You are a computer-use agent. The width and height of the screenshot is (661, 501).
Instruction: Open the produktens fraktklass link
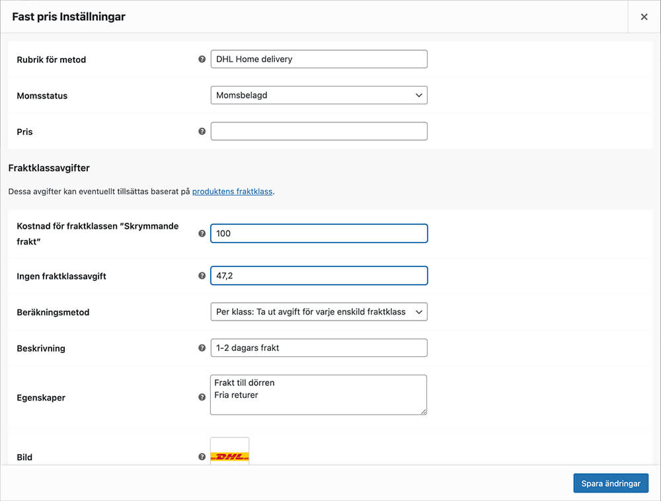click(233, 192)
